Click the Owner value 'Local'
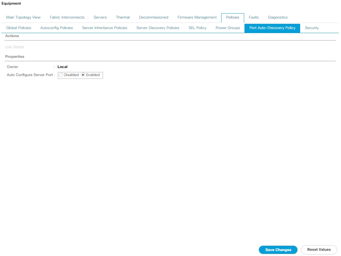This screenshot has height=256, width=341. 63,67
